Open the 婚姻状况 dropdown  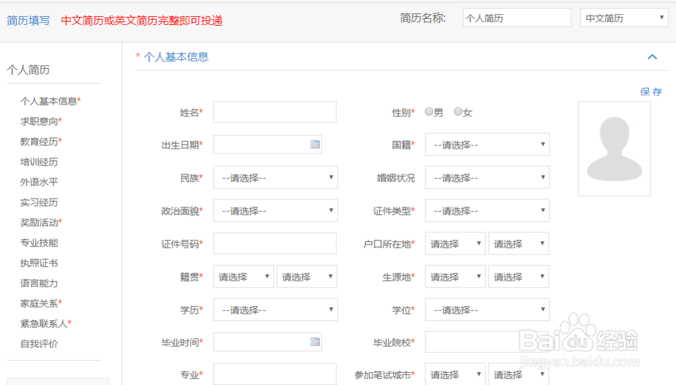click(x=487, y=178)
